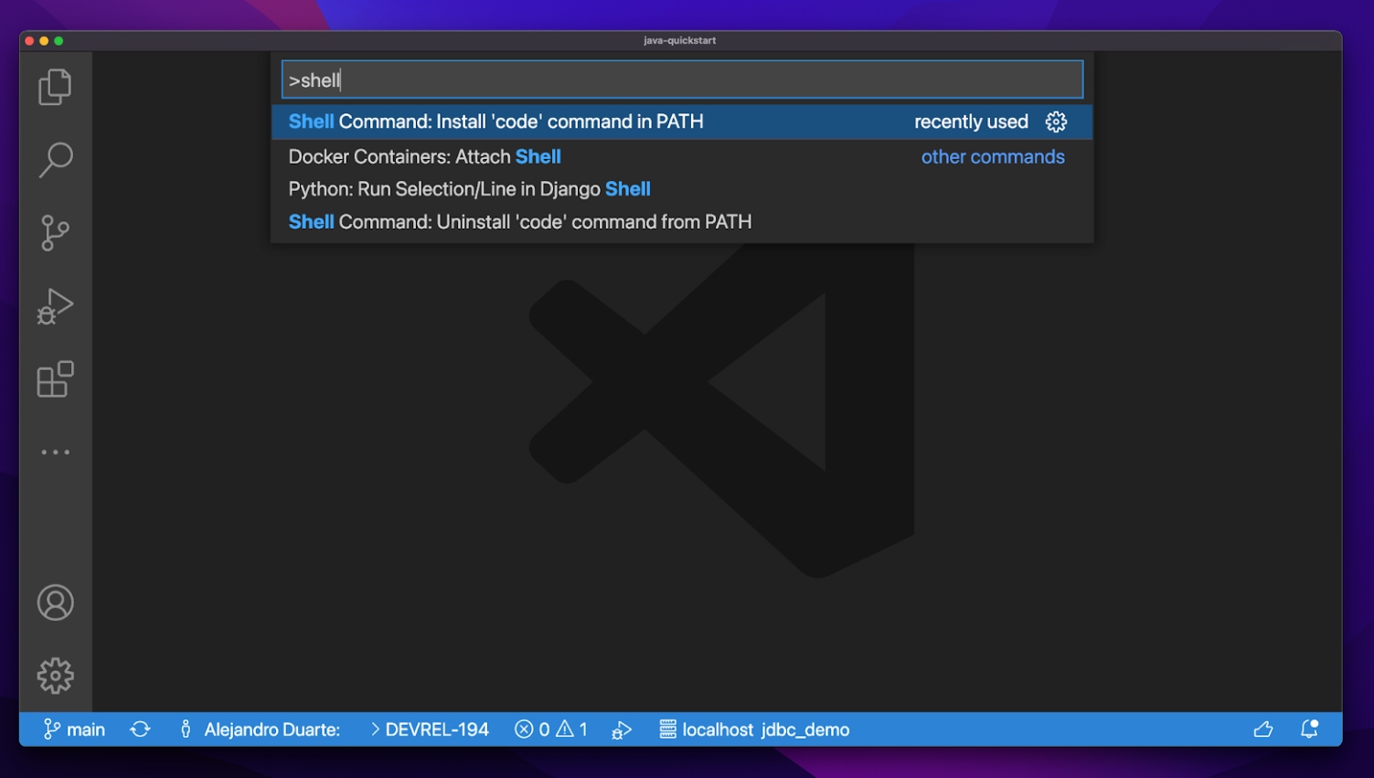
Task: Open the Accounts menu icon
Action: pyautogui.click(x=55, y=602)
